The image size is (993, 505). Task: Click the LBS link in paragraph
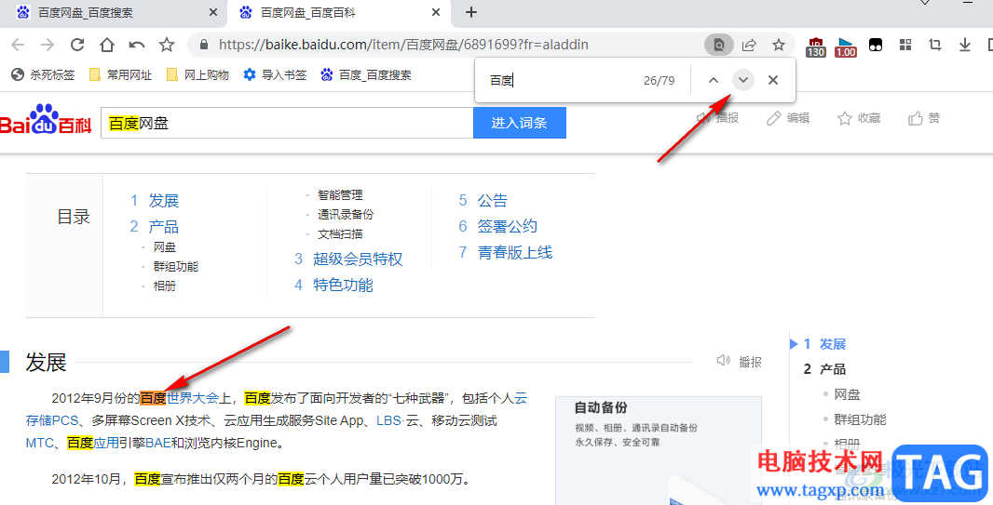[388, 420]
